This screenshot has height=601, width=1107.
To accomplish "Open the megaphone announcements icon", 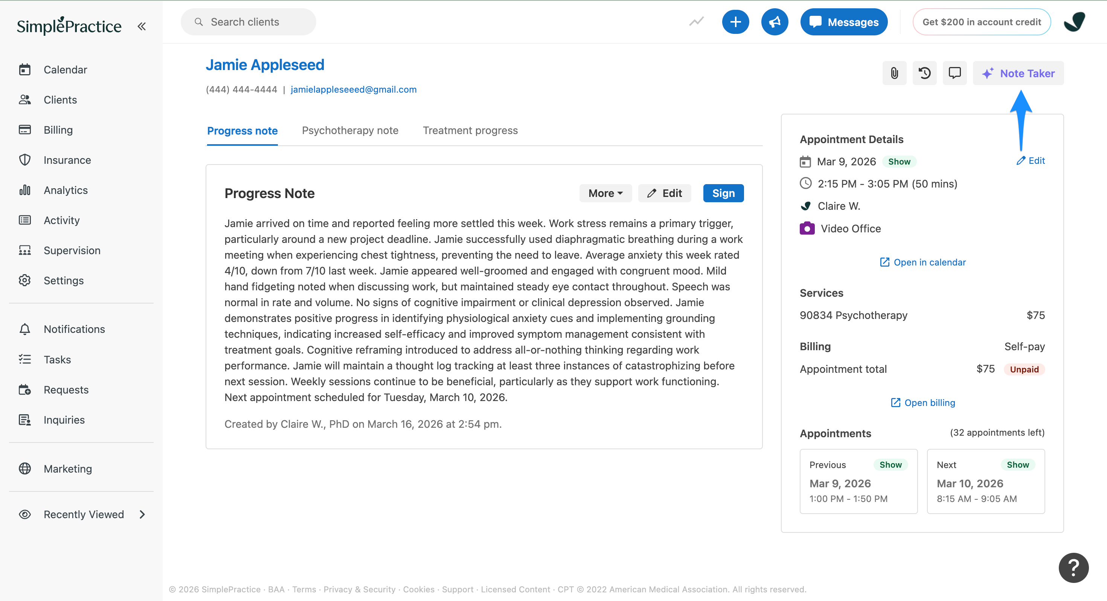I will tap(775, 22).
